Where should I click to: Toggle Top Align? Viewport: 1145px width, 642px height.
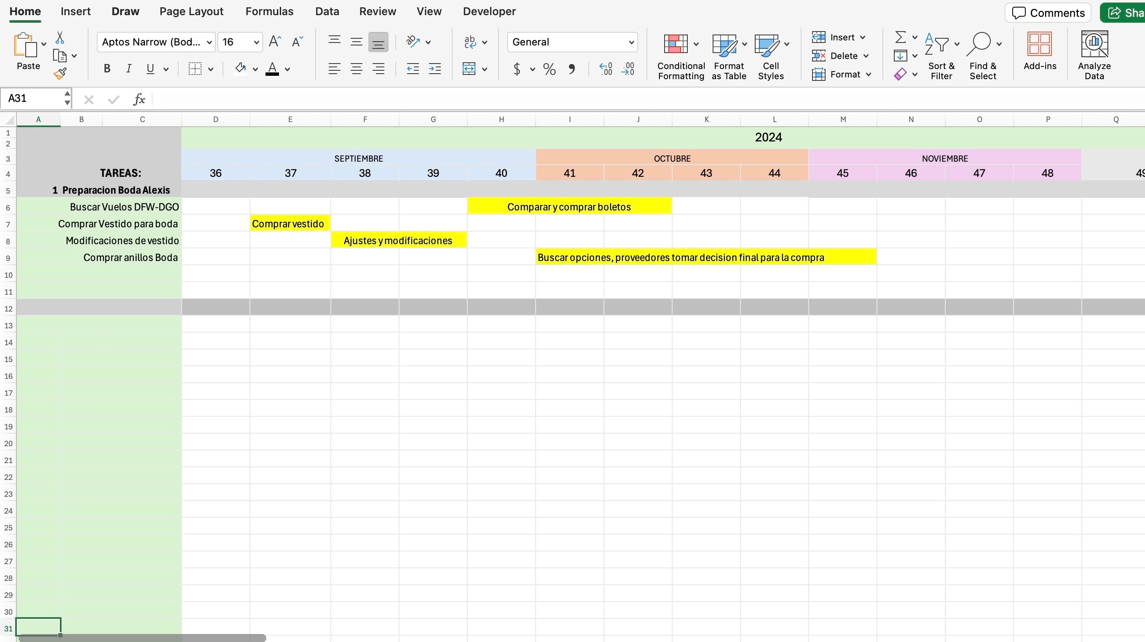pyautogui.click(x=334, y=41)
